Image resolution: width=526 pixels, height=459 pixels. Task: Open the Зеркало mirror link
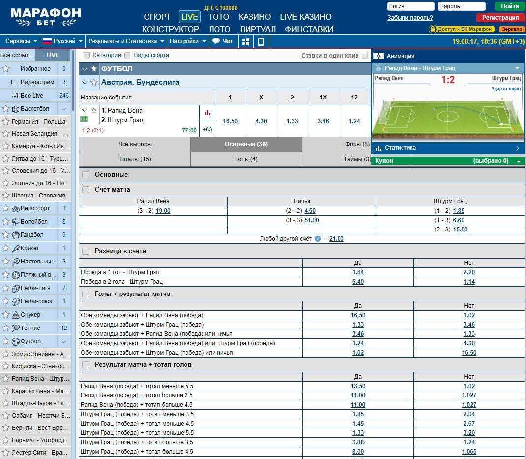(512, 29)
